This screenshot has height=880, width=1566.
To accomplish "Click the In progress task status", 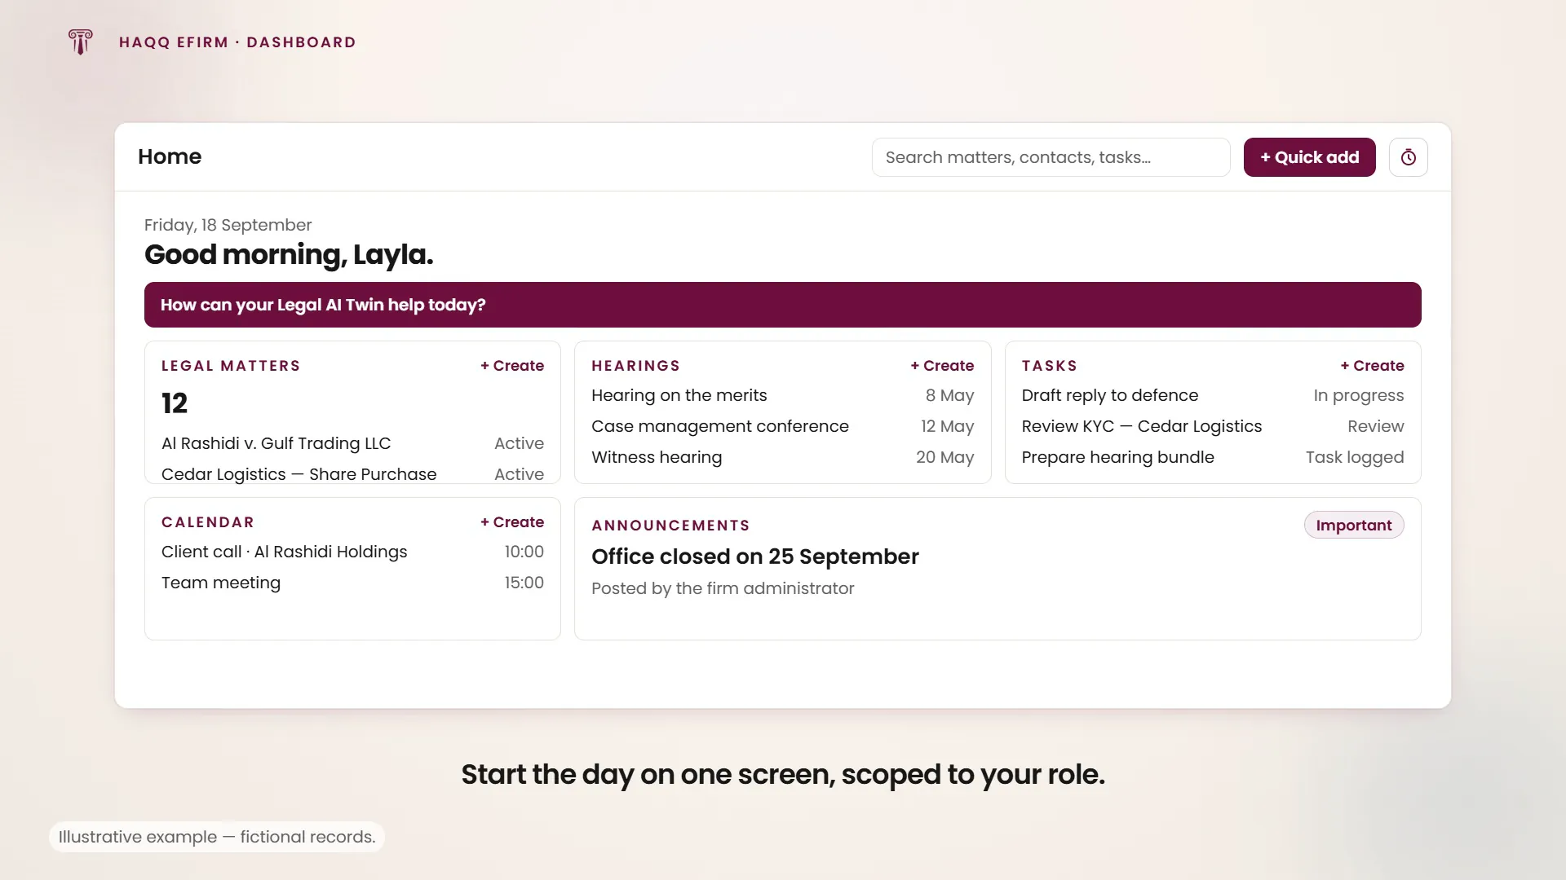I will (1358, 395).
